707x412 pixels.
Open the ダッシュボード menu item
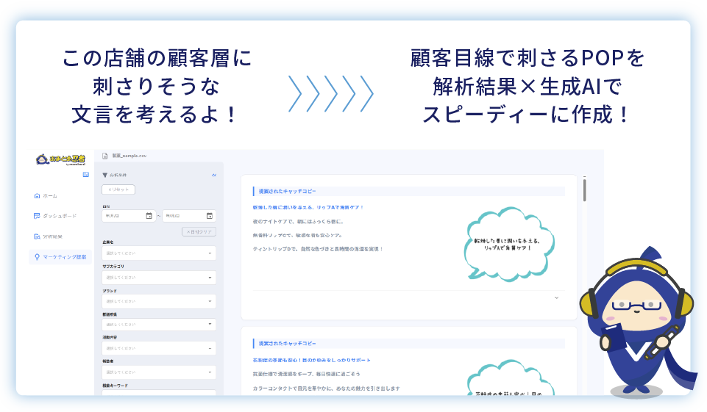pos(55,216)
